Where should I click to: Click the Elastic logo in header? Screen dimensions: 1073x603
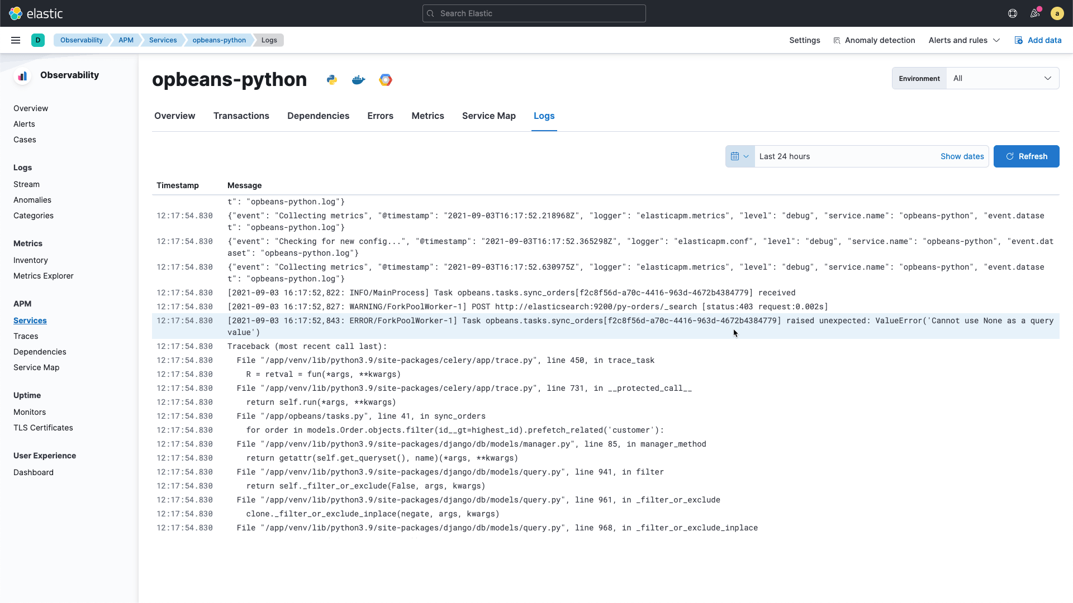36,13
